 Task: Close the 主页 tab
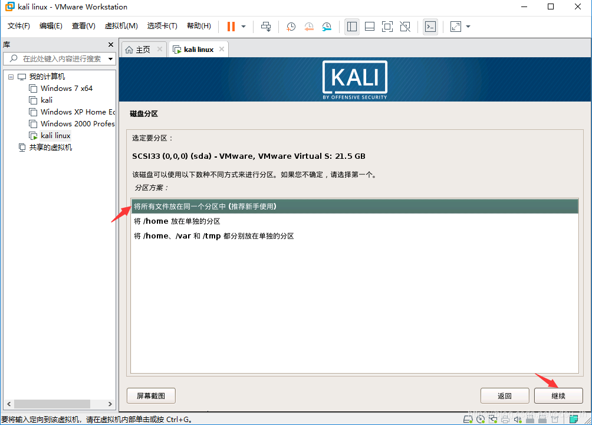click(160, 49)
